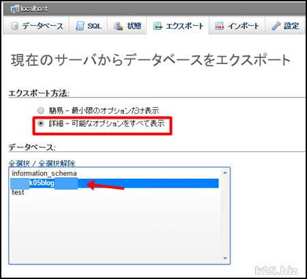This screenshot has width=307, height=279.
Task: Click the list scrollbar down arrow
Action: 225,258
